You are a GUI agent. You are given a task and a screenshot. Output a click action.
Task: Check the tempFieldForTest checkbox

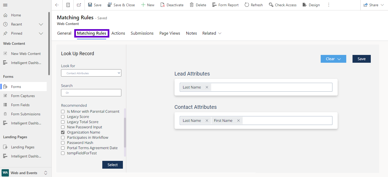[x=63, y=153]
